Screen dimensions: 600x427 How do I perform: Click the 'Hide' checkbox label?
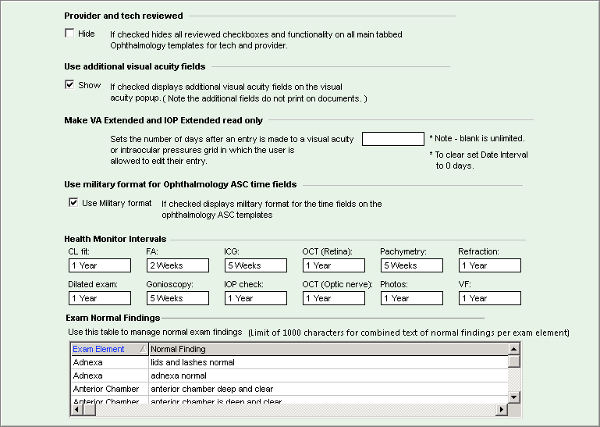point(87,34)
